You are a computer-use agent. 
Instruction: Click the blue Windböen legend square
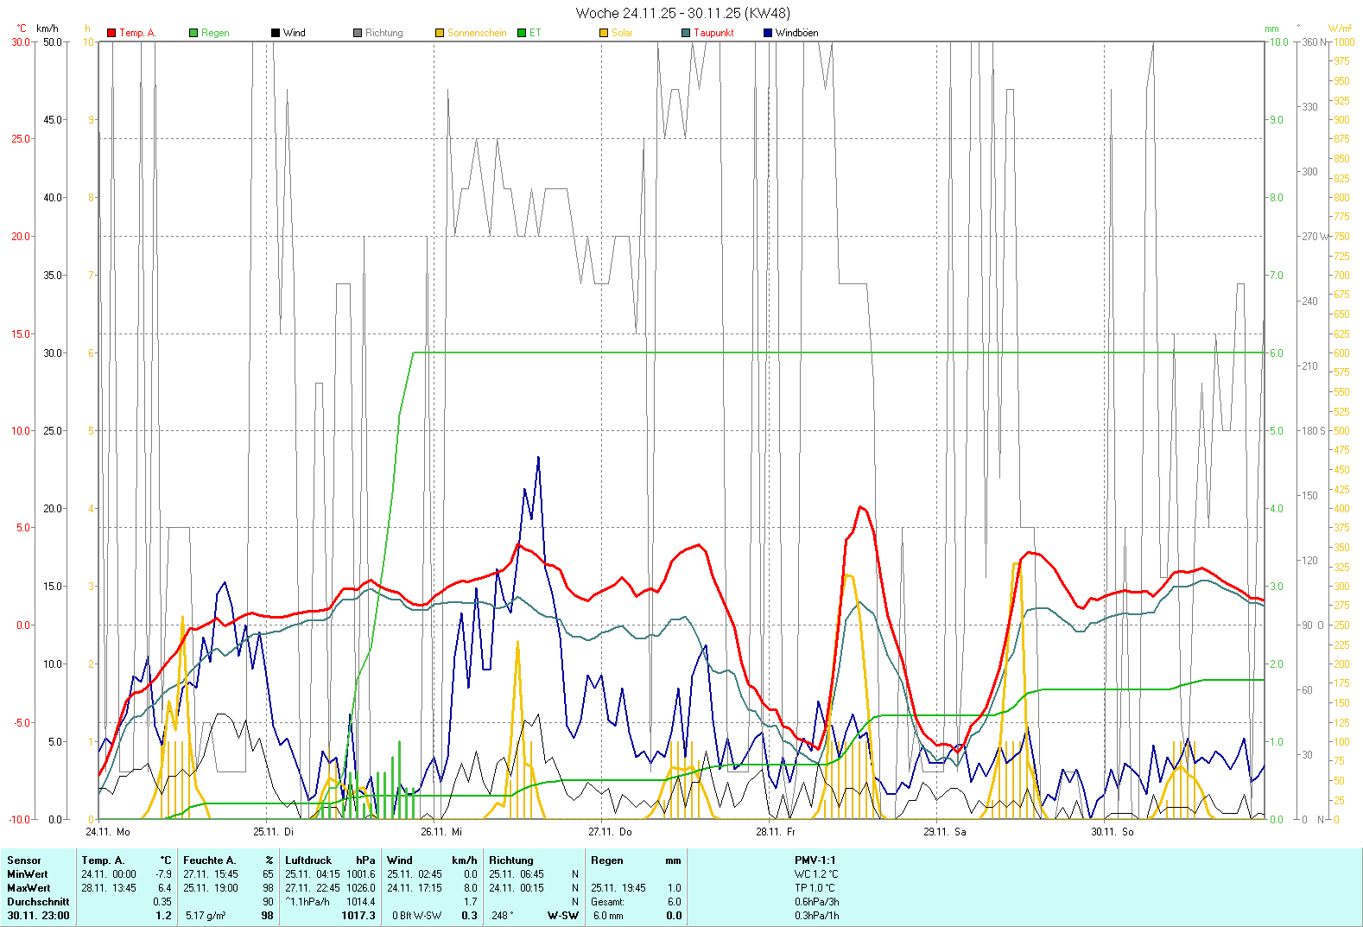point(768,33)
